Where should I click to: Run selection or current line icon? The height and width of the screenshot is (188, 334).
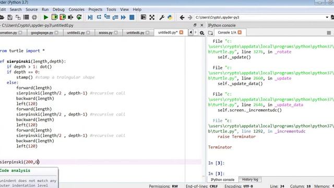(x=70, y=17)
